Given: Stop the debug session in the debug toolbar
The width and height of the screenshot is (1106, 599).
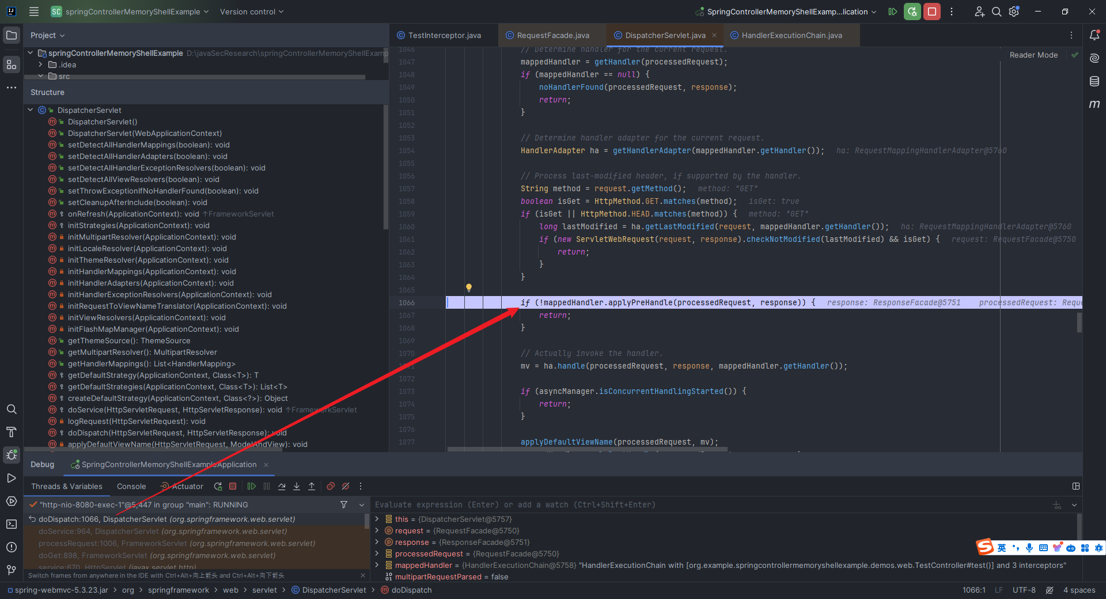Looking at the screenshot, I should coord(233,486).
